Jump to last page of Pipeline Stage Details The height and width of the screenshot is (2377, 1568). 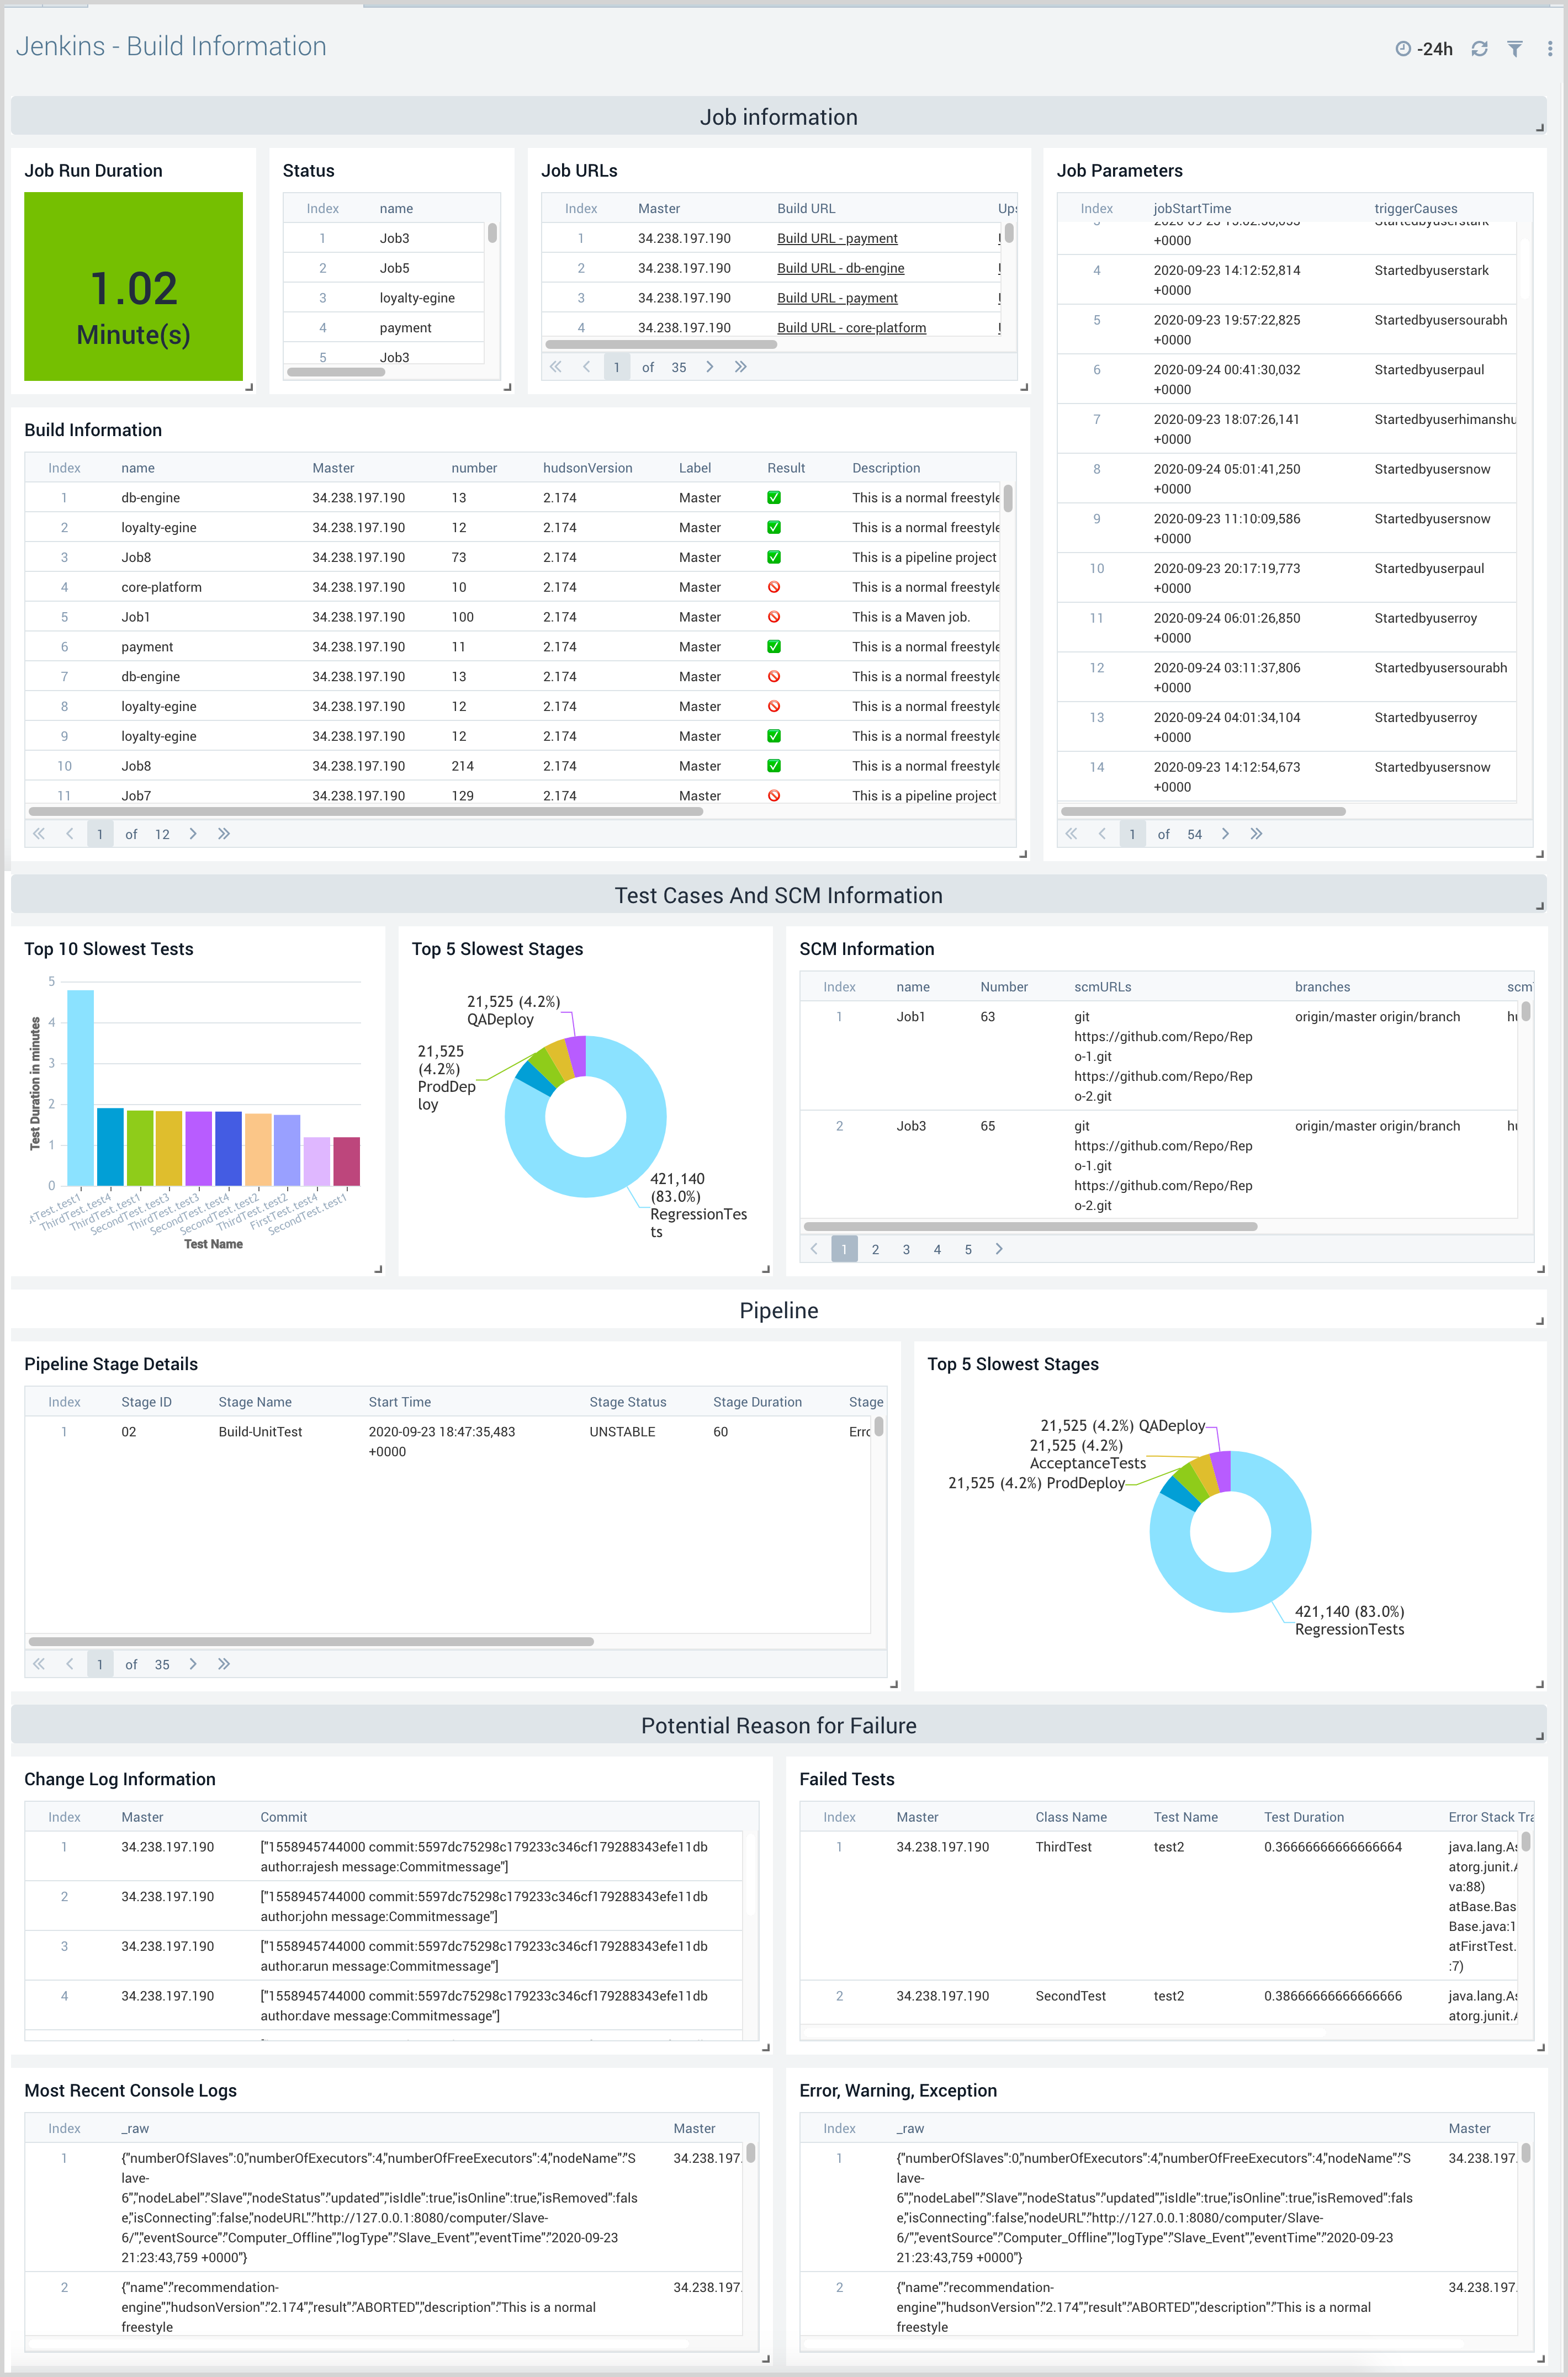(x=224, y=1664)
